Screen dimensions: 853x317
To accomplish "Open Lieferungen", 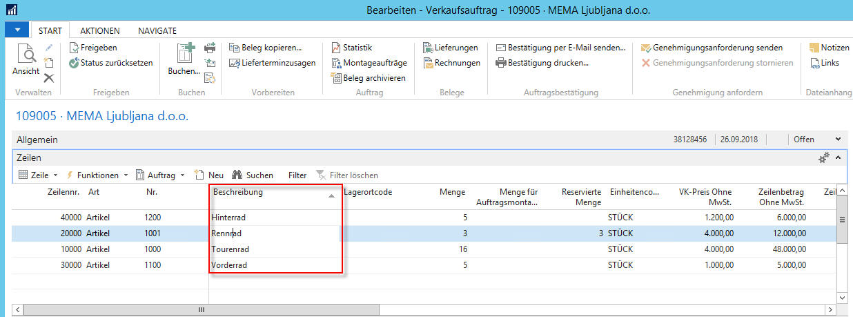I will pos(450,48).
